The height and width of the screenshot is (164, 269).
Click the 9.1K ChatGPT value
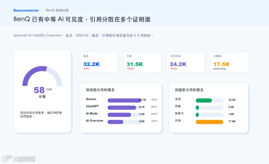142,107
